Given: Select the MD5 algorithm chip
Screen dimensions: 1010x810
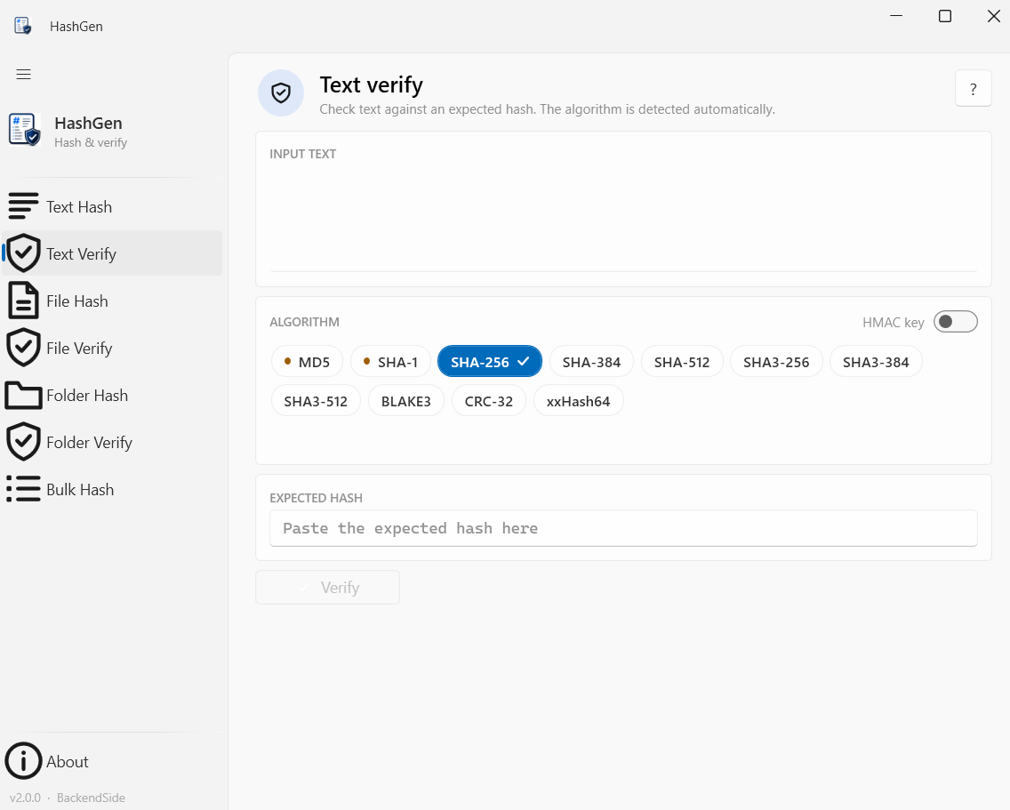Looking at the screenshot, I should pyautogui.click(x=308, y=362).
